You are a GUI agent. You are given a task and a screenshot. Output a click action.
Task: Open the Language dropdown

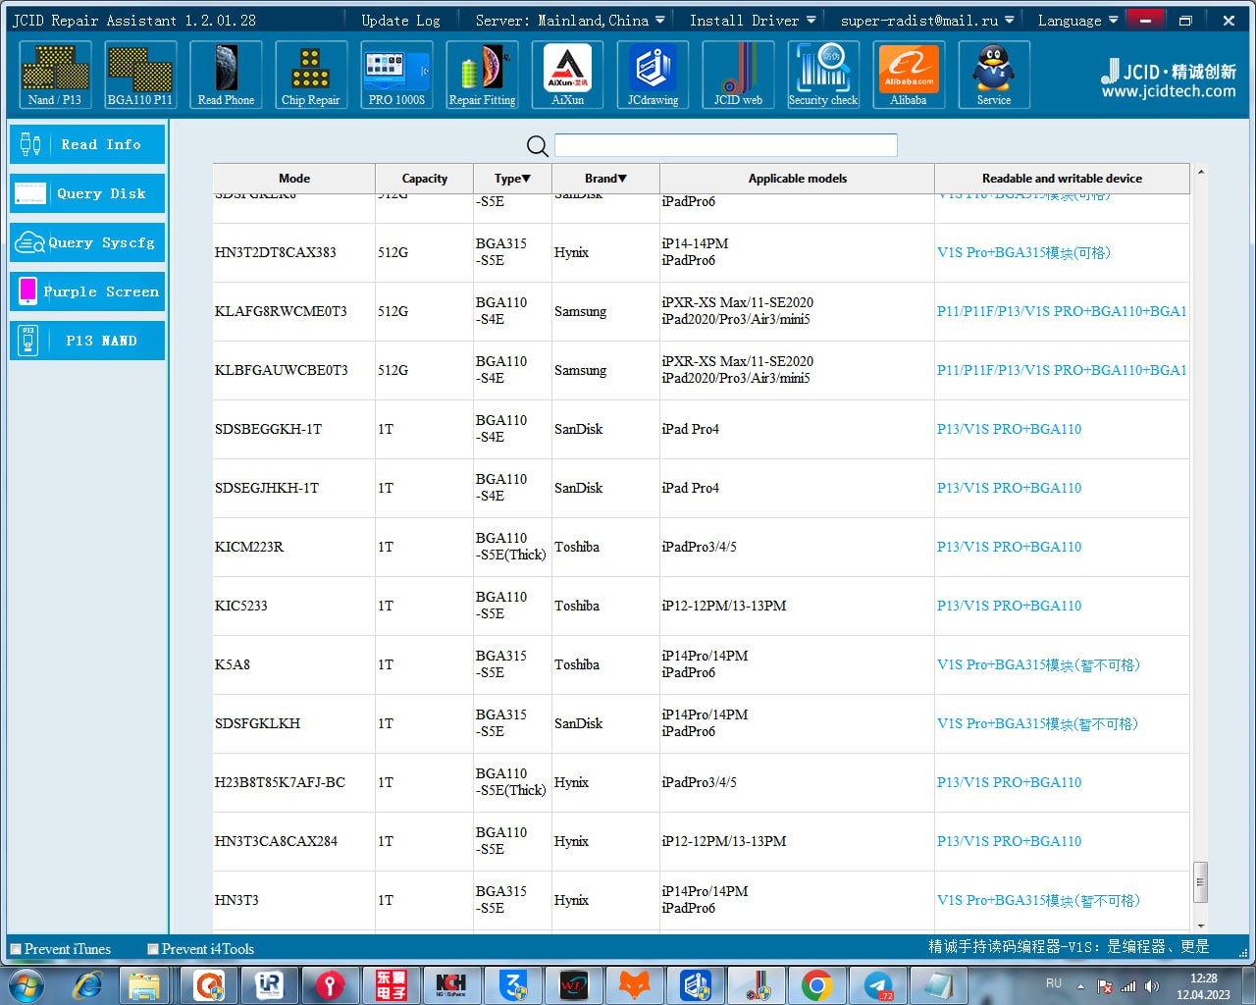click(1077, 20)
